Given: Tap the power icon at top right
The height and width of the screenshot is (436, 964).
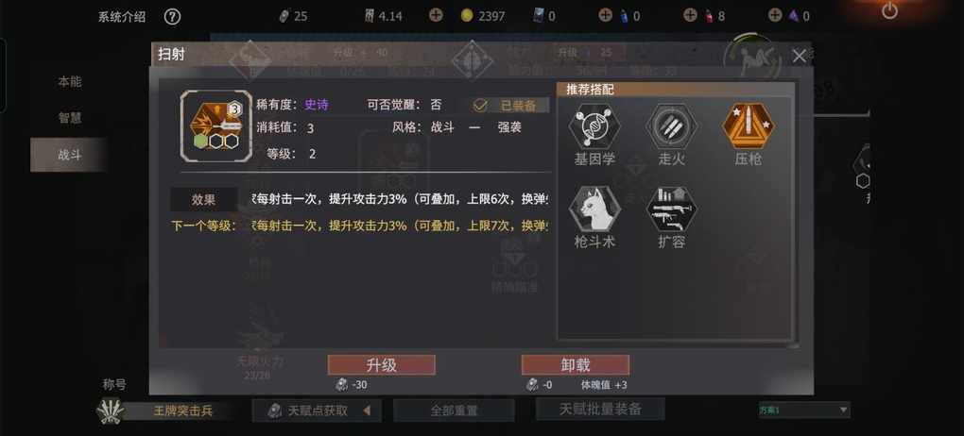Looking at the screenshot, I should [889, 10].
